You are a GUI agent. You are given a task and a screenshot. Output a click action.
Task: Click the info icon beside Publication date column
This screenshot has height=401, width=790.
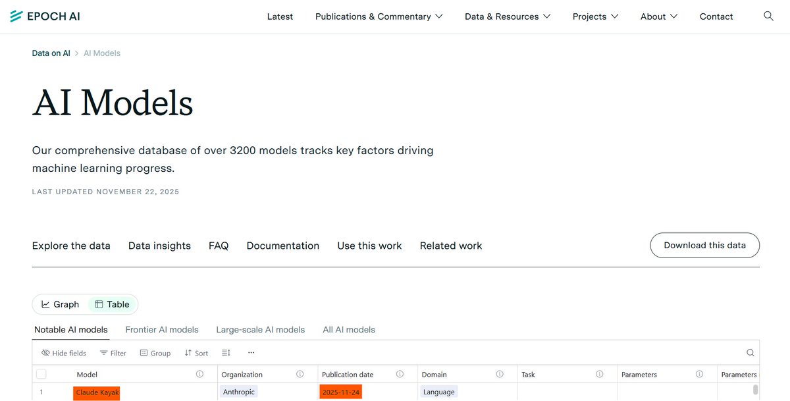pyautogui.click(x=400, y=374)
